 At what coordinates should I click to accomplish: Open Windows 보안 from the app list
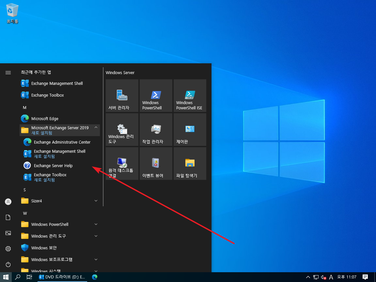[x=60, y=248]
